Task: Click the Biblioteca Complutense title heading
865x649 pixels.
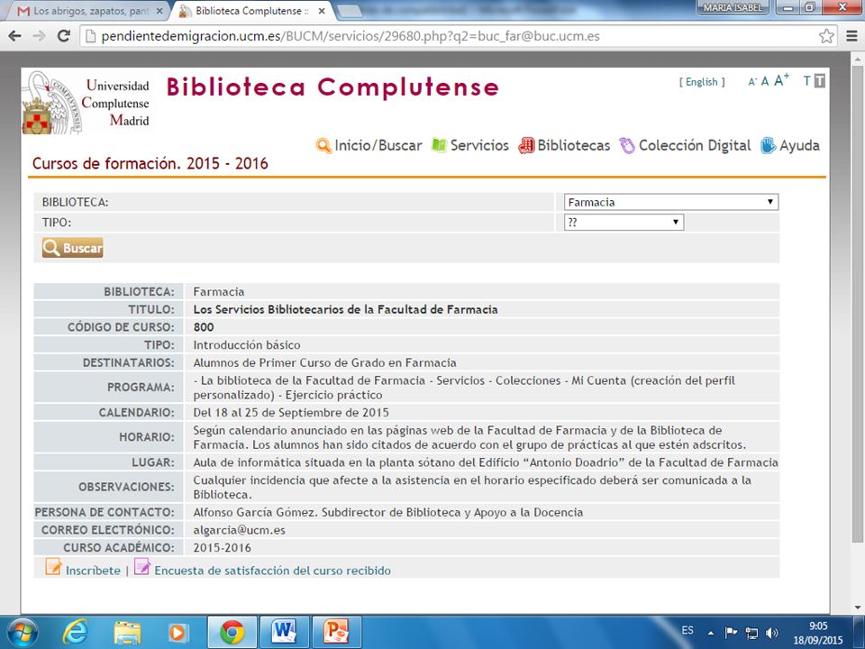Action: [332, 87]
